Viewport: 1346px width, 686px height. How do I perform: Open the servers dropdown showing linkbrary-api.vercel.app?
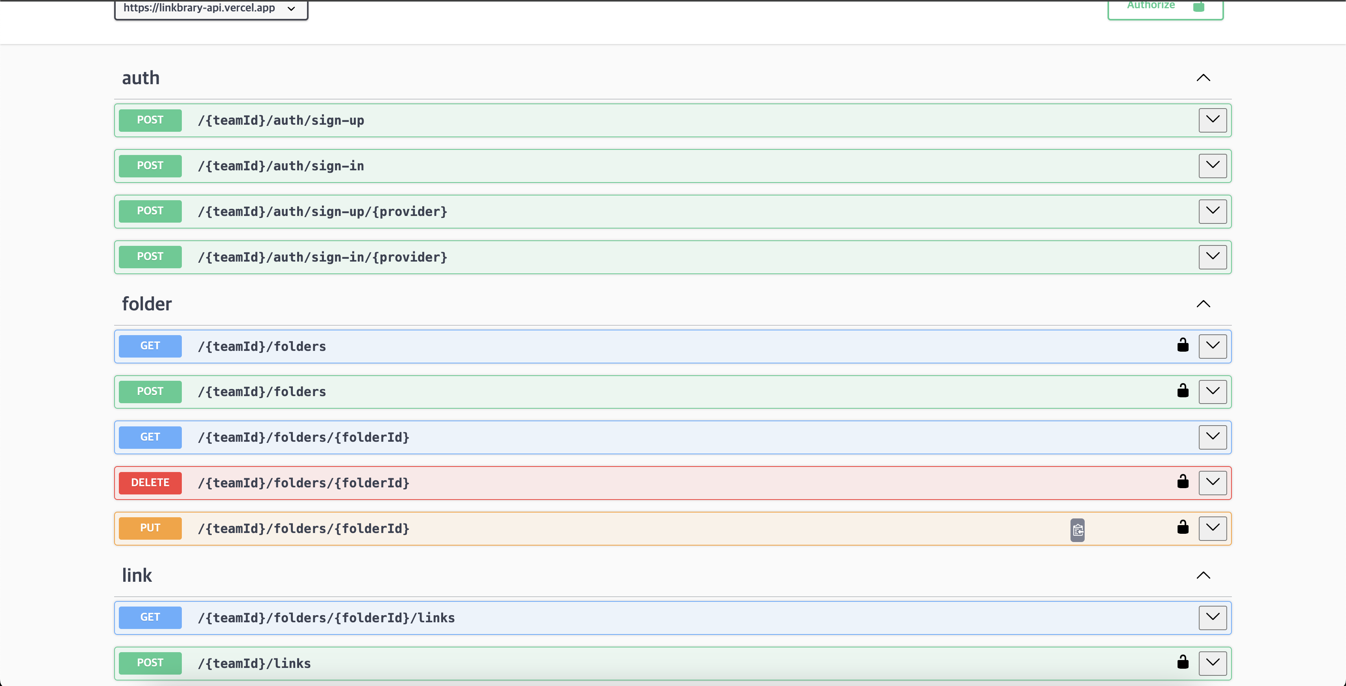tap(211, 9)
